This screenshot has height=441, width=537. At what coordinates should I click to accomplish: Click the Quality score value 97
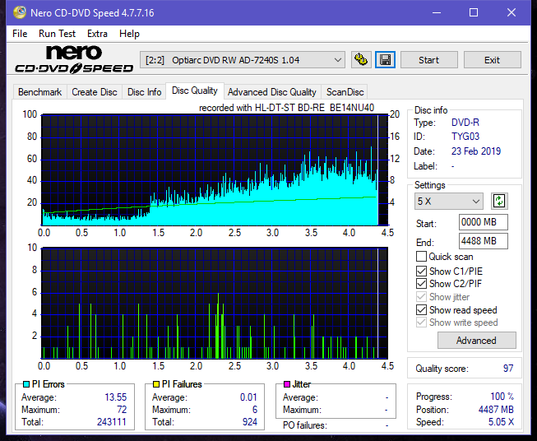(508, 369)
